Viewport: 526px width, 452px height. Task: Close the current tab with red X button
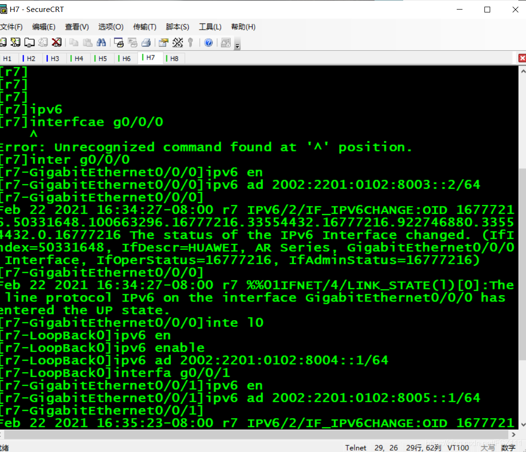[x=522, y=58]
